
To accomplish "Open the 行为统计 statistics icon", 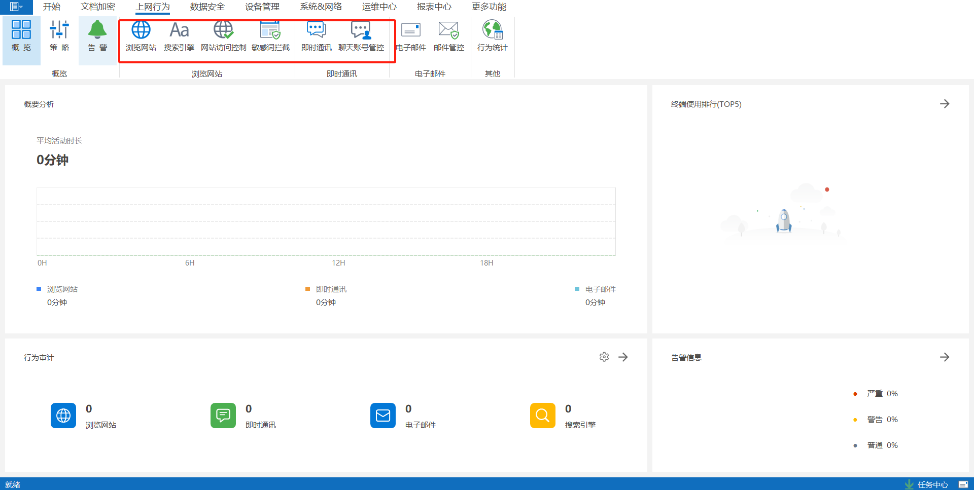I will [x=492, y=35].
